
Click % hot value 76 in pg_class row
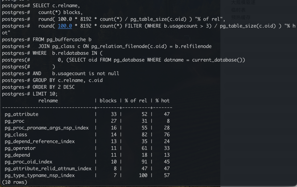click(167, 135)
